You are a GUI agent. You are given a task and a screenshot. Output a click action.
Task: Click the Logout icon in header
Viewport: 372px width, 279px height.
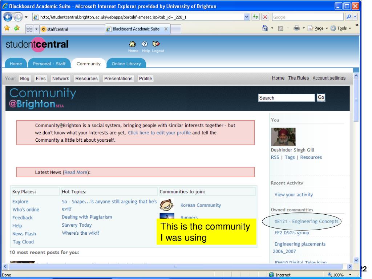click(x=156, y=44)
